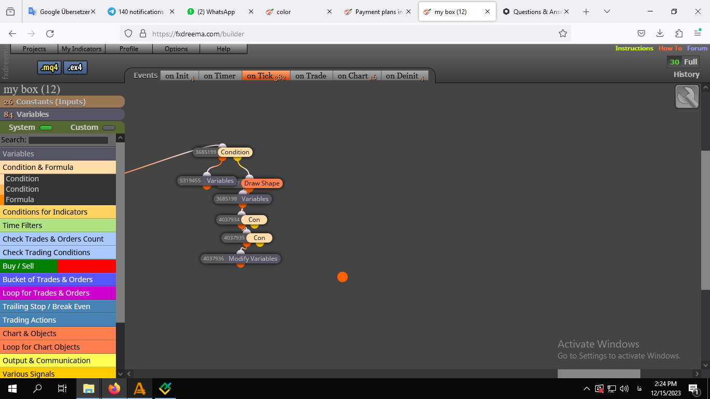The height and width of the screenshot is (399, 710).
Task: Collapse the Condition & Formula category
Action: pos(58,167)
